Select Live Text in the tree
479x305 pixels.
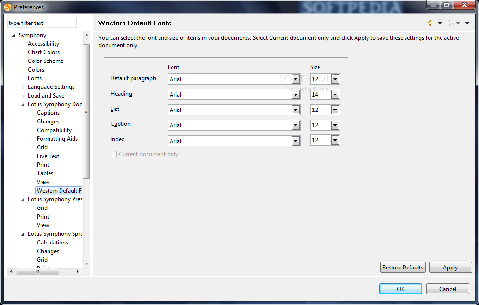(48, 156)
